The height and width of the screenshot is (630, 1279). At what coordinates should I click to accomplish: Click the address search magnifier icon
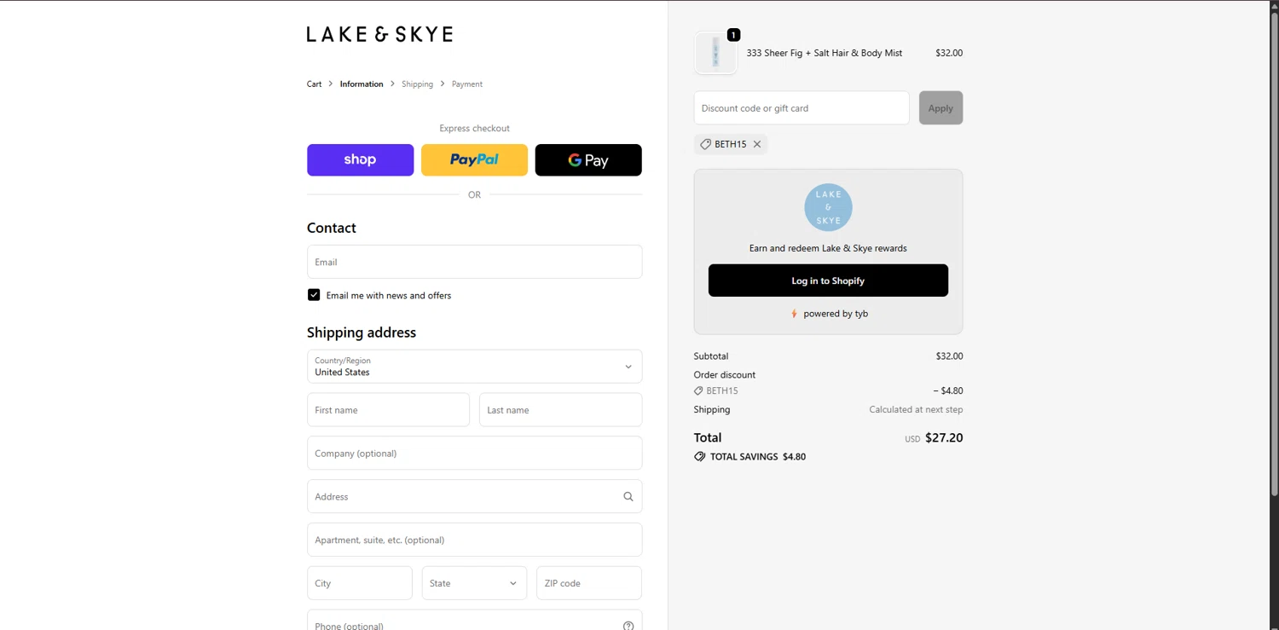coord(628,496)
